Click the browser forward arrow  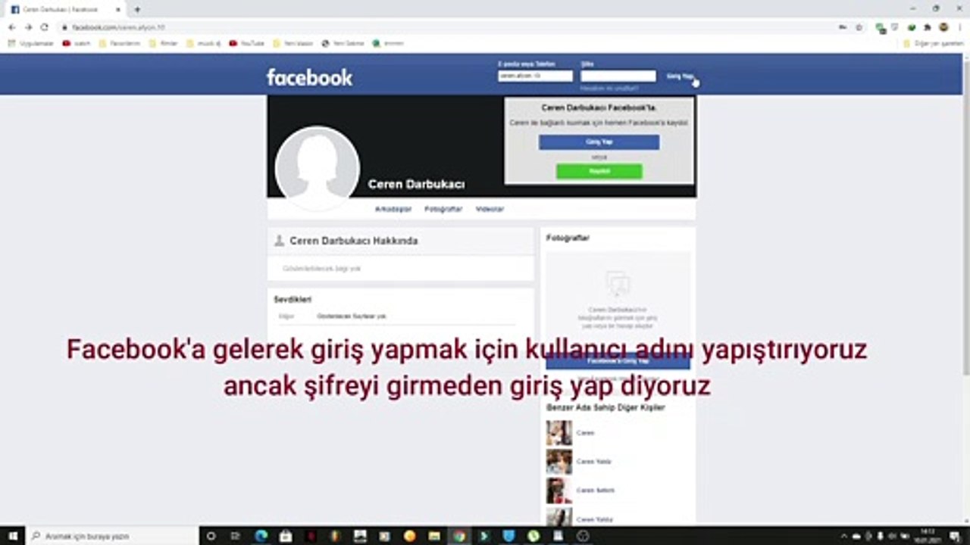click(x=28, y=27)
